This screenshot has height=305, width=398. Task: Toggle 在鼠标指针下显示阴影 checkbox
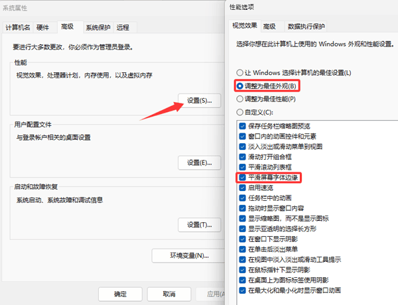click(x=242, y=270)
